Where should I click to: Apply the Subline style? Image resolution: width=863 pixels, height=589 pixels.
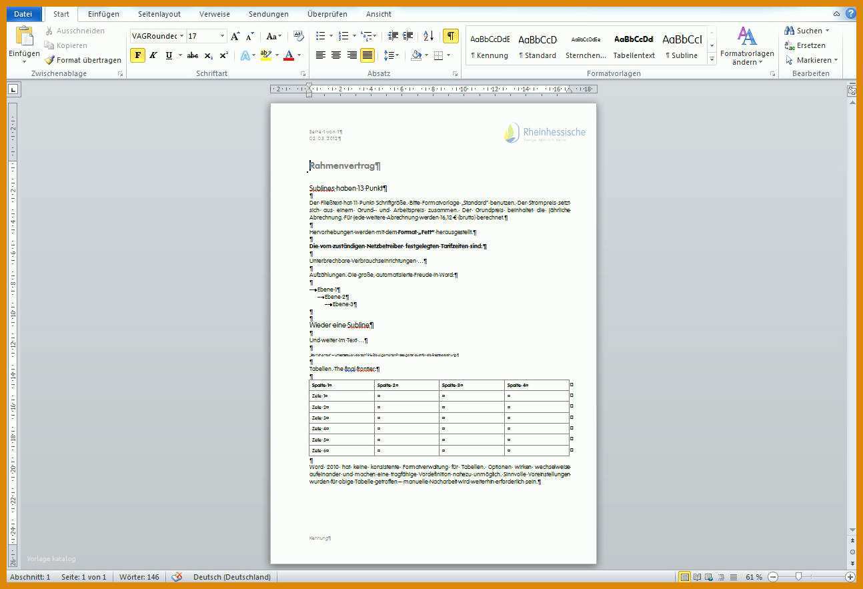click(x=682, y=46)
